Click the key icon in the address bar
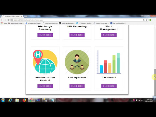The height and width of the screenshot is (117, 156). (x=144, y=20)
